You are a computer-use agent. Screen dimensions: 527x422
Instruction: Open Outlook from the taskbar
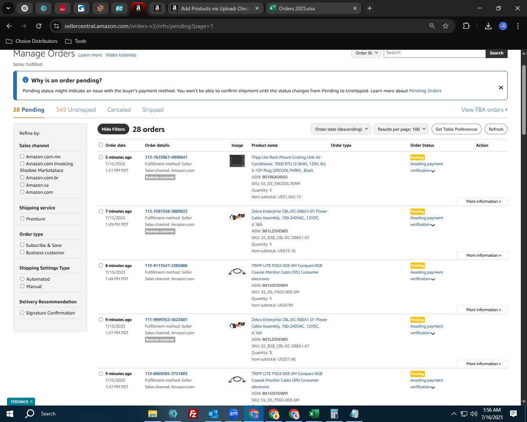coord(213,414)
